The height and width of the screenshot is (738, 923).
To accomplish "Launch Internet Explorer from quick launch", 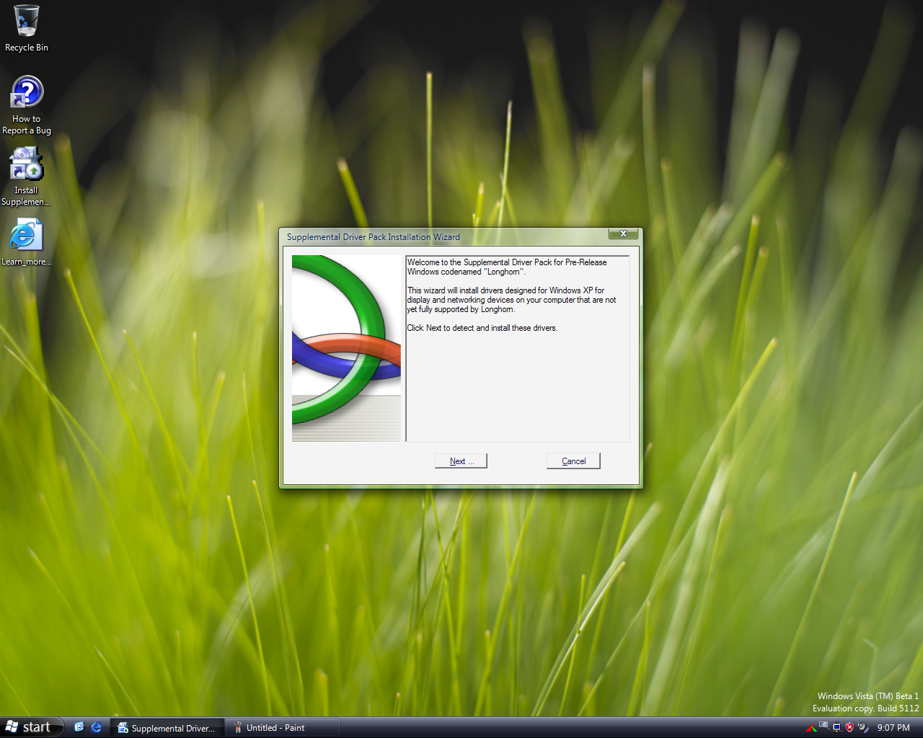I will coord(96,727).
